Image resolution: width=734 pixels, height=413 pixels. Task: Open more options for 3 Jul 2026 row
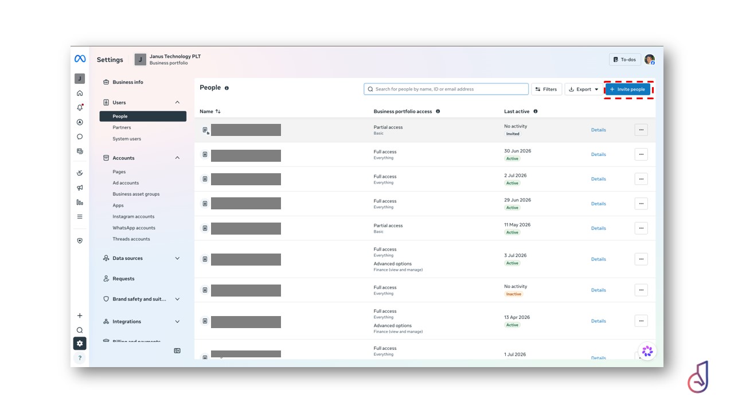coord(641,259)
